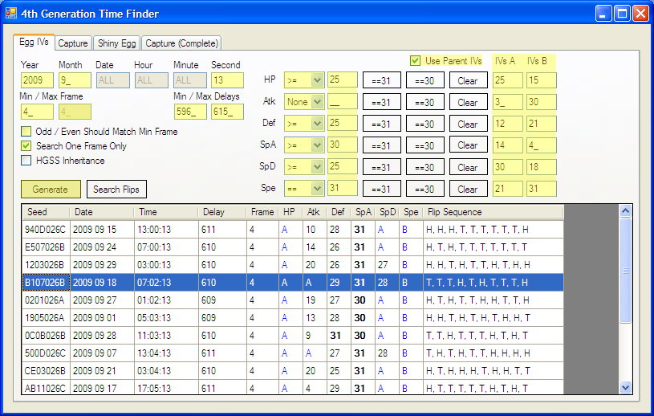Uncheck Search One Frame Only
This screenshot has width=654, height=416.
26,145
